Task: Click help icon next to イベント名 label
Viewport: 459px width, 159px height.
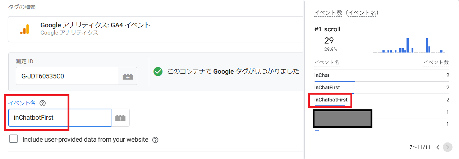Action: click(42, 103)
